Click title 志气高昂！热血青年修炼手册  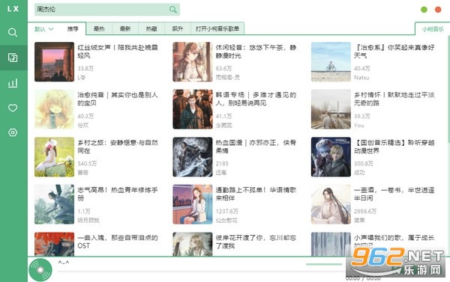pos(118,194)
